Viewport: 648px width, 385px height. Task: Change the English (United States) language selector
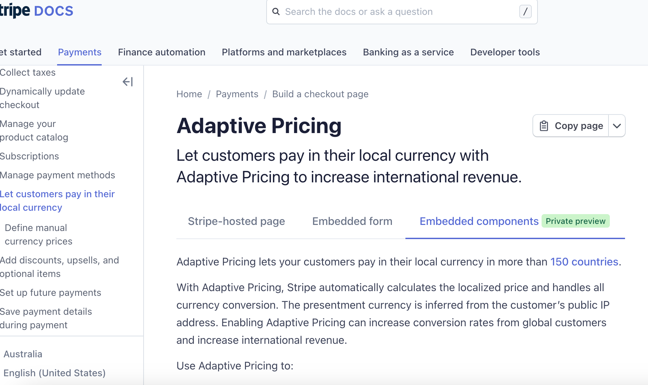[54, 373]
